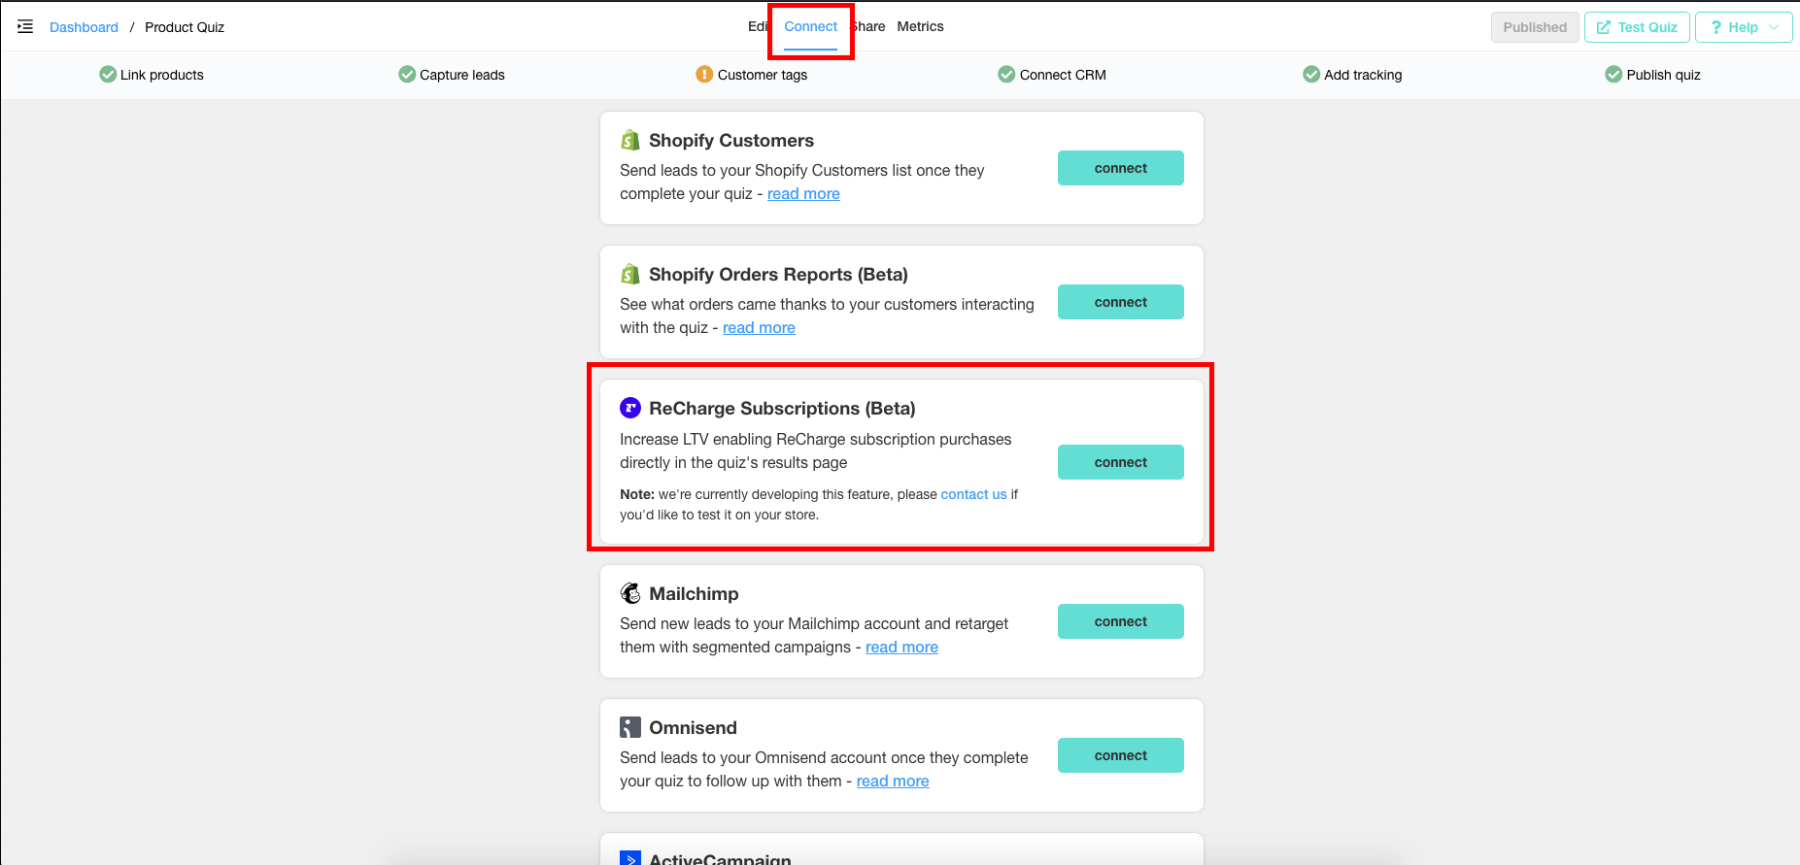Click the Customer tags orange warning icon

704,75
